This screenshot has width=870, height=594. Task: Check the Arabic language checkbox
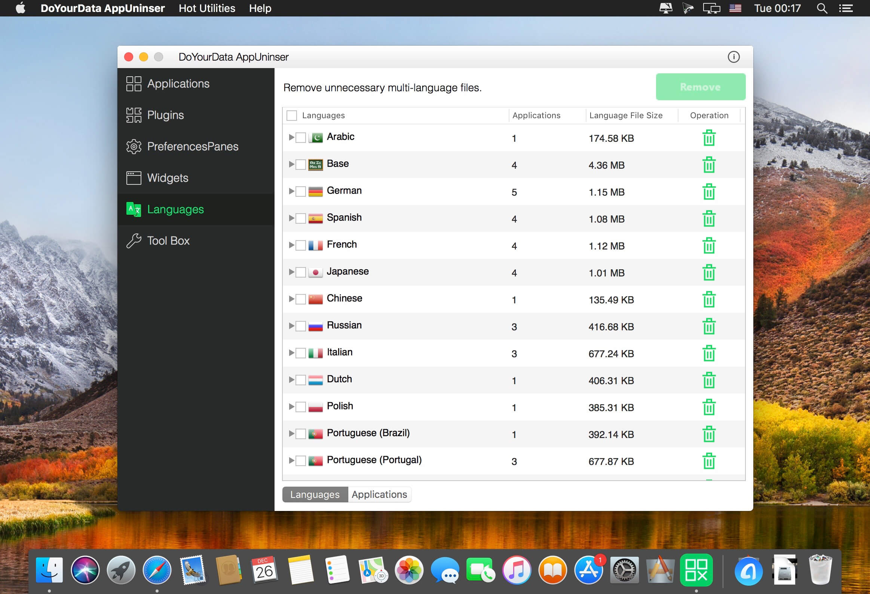[x=301, y=137]
